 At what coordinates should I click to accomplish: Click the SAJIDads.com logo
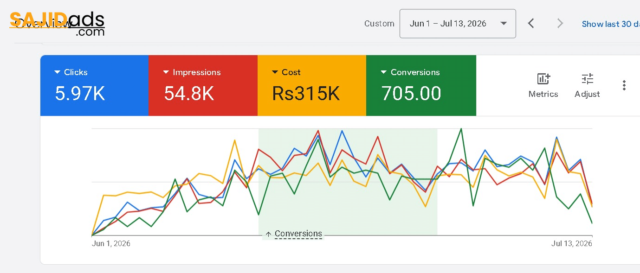coord(57,23)
